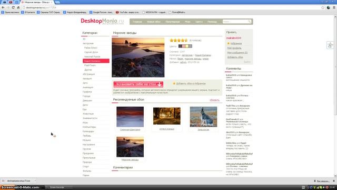Open the Морские звезды recommended thumbnail

click(x=130, y=147)
